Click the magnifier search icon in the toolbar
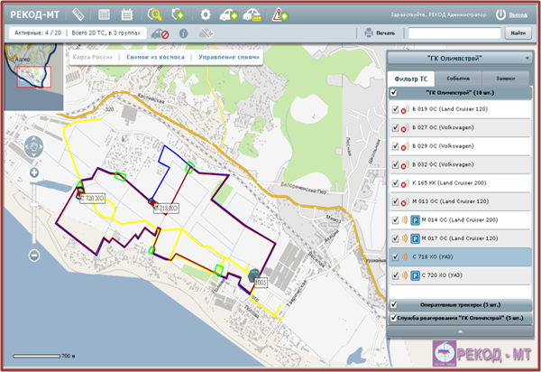Image resolution: width=541 pixels, height=372 pixels. [155, 14]
